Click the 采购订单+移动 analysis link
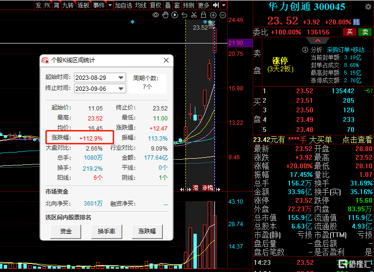Viewport: 374px width, 272px height. pyautogui.click(x=349, y=50)
